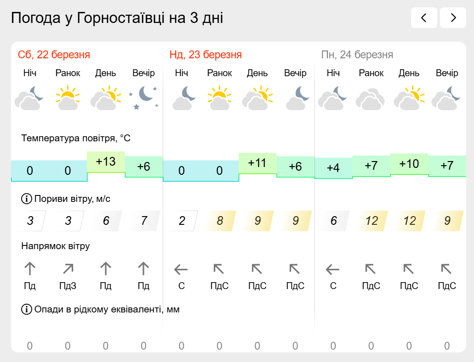The height and width of the screenshot is (362, 474).
Task: Click the next days right arrow button
Action: 453,18
